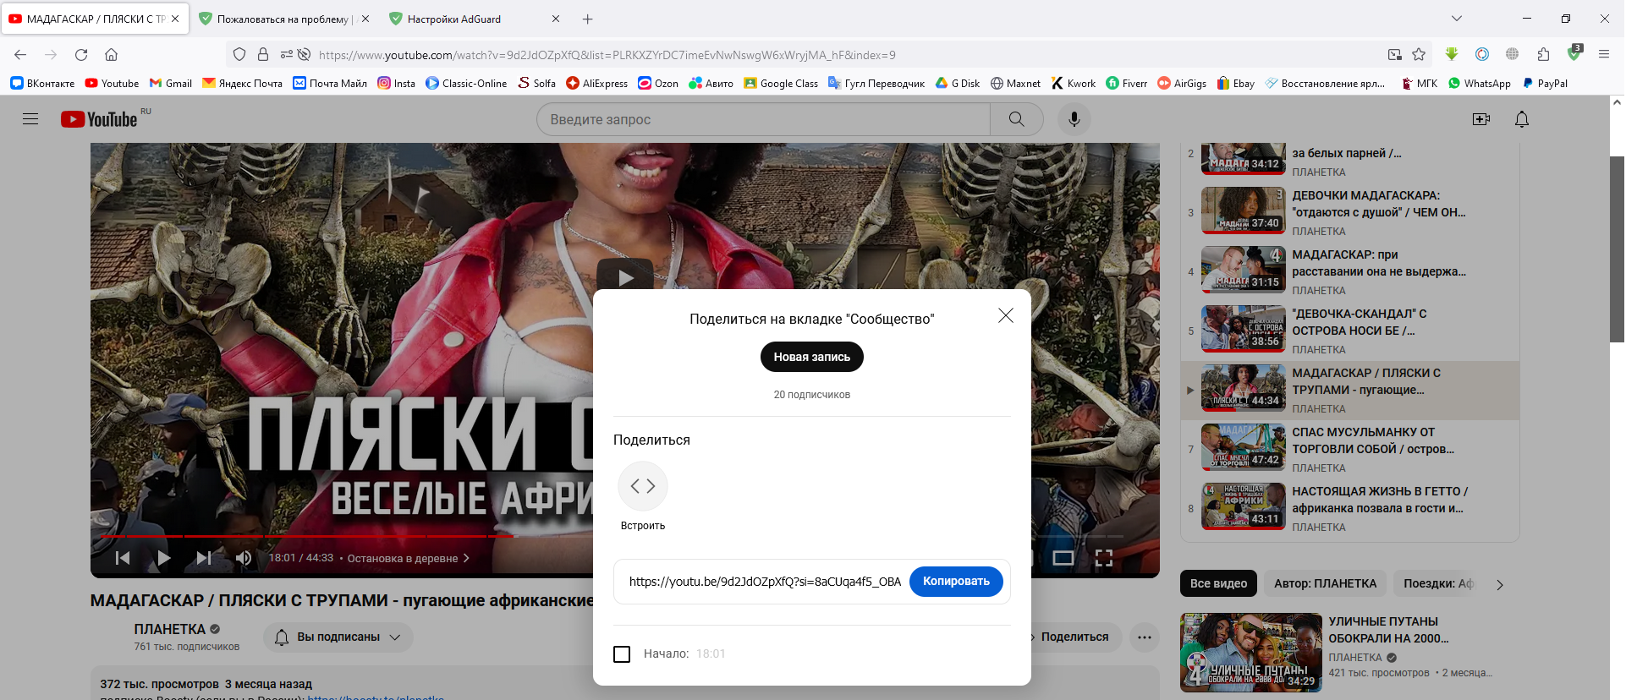Select the Автор: ПЛАНЕТКА filter chip

(x=1325, y=583)
